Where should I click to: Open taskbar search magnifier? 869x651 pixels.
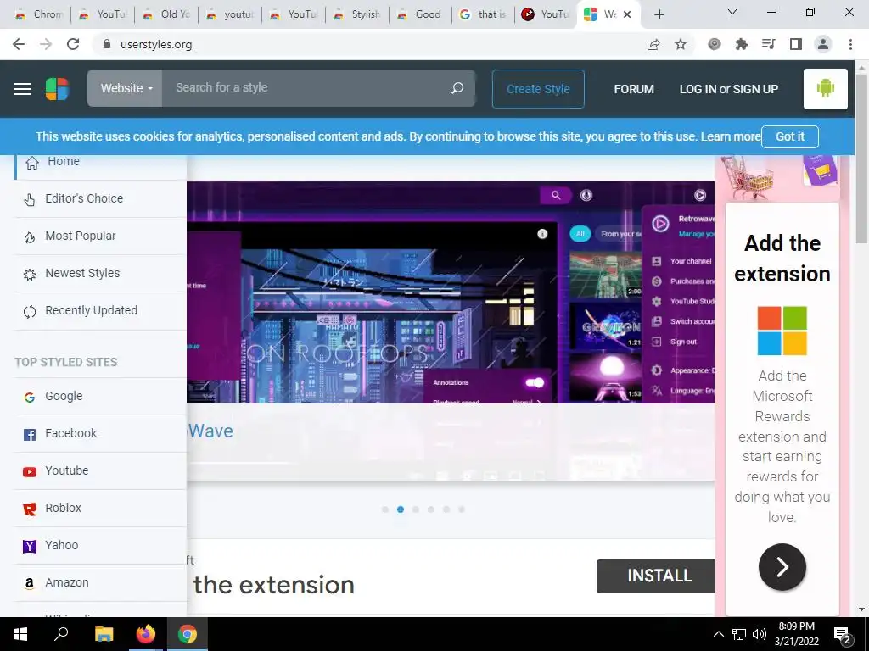(61, 634)
